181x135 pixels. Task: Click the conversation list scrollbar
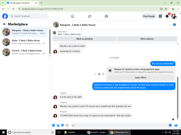click(50, 42)
